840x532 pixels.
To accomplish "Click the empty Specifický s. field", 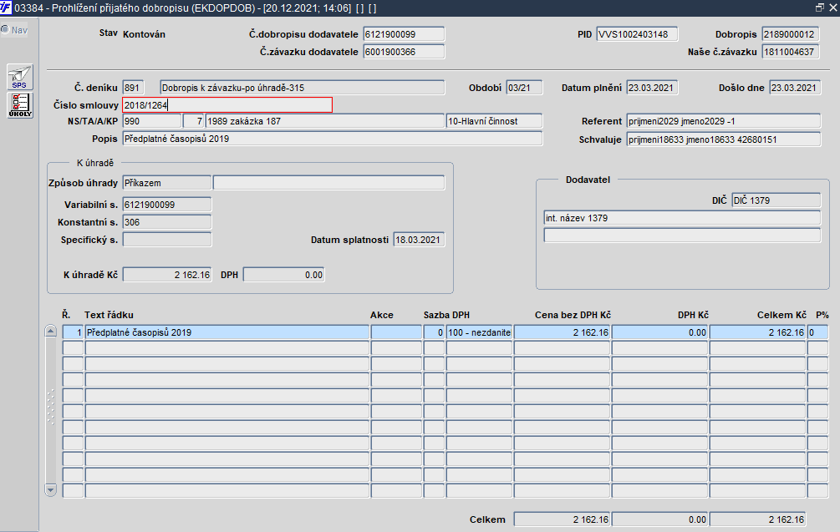I will (x=166, y=240).
